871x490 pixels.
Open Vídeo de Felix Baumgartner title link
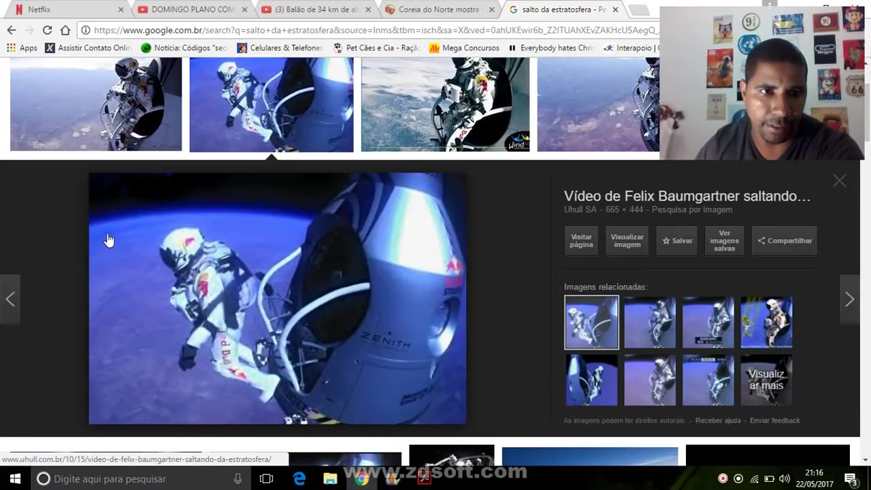click(687, 196)
